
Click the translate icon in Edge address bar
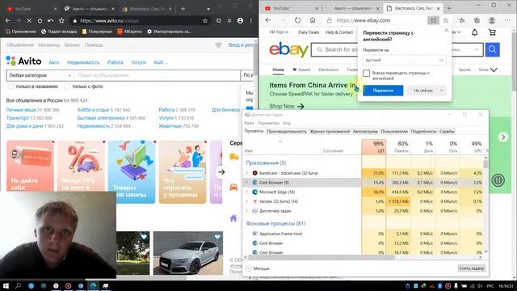click(x=433, y=20)
